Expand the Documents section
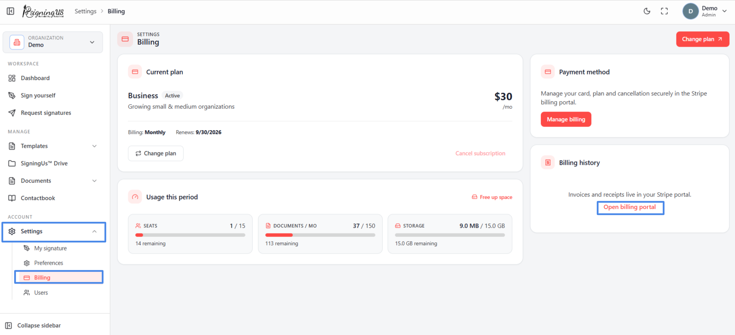Image resolution: width=735 pixels, height=335 pixels. pos(53,181)
